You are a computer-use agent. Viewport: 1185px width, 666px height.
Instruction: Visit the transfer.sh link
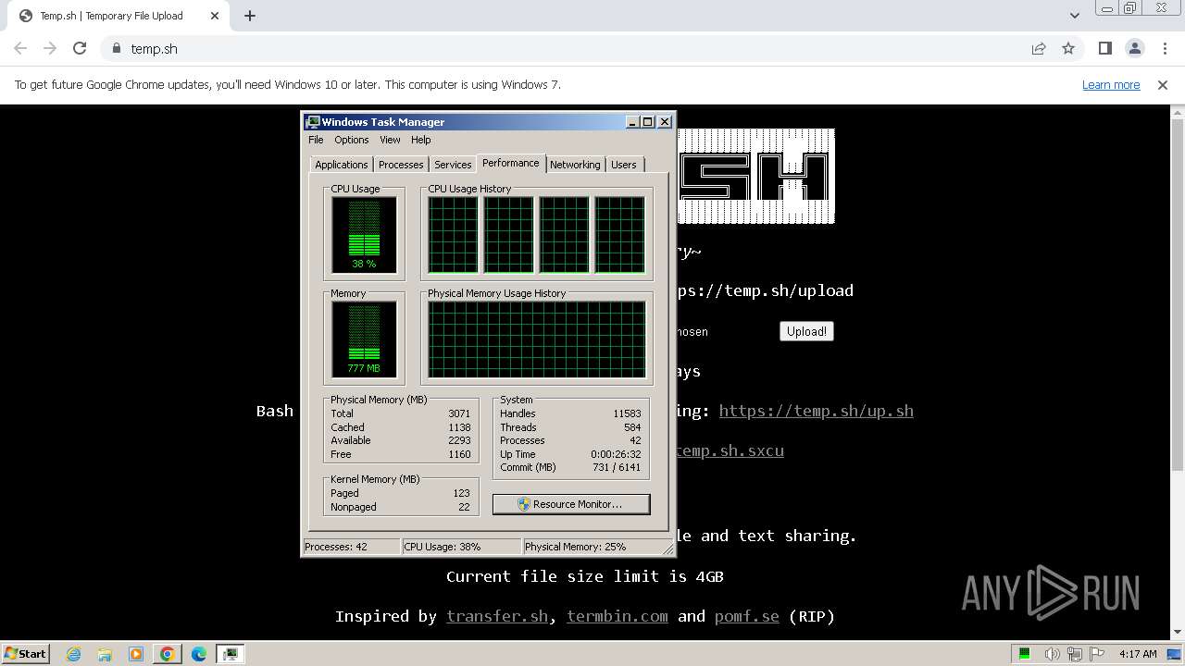pos(497,616)
